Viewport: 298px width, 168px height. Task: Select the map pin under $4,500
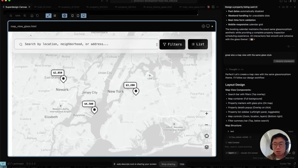tap(95, 110)
